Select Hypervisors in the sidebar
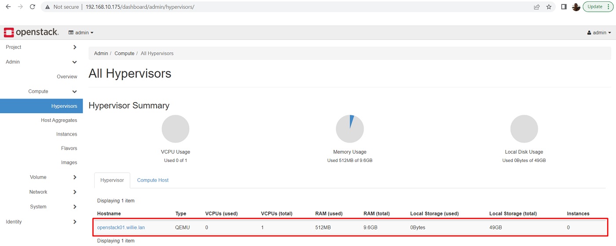 point(41,106)
